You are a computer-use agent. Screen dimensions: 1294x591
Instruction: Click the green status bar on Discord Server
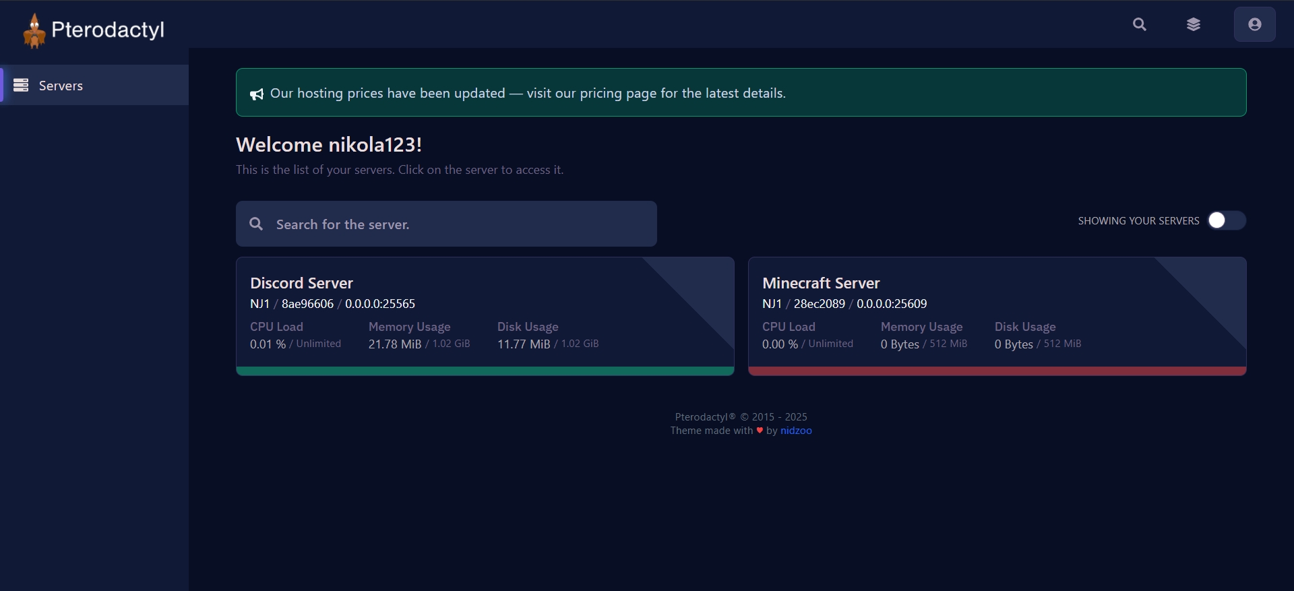pos(485,371)
